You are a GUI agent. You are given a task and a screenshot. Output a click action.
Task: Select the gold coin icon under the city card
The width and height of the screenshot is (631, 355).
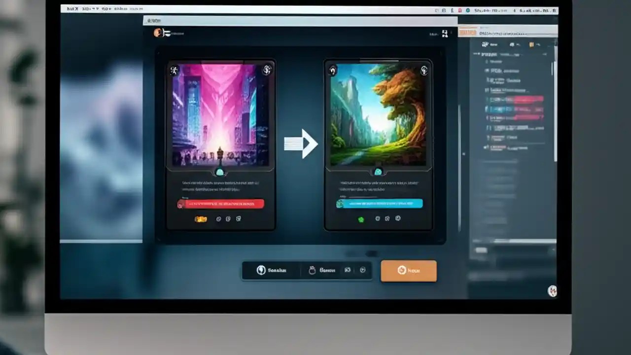click(x=200, y=218)
